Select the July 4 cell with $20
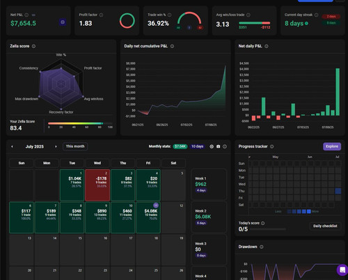Viewport: 348px width, 280px height. (148, 185)
